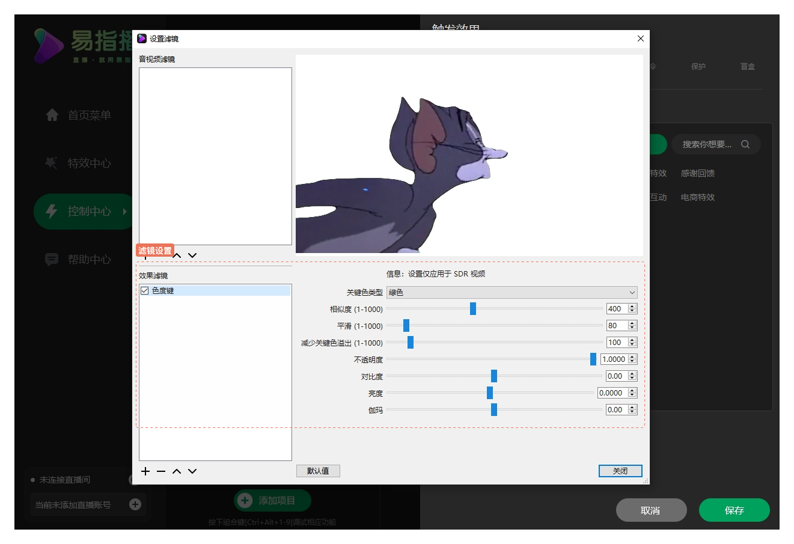
Task: Click the 添加项目 button
Action: coord(272,500)
